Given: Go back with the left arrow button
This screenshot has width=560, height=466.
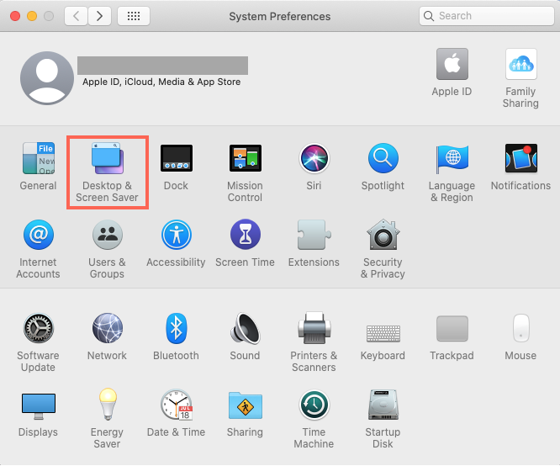Looking at the screenshot, I should [76, 16].
